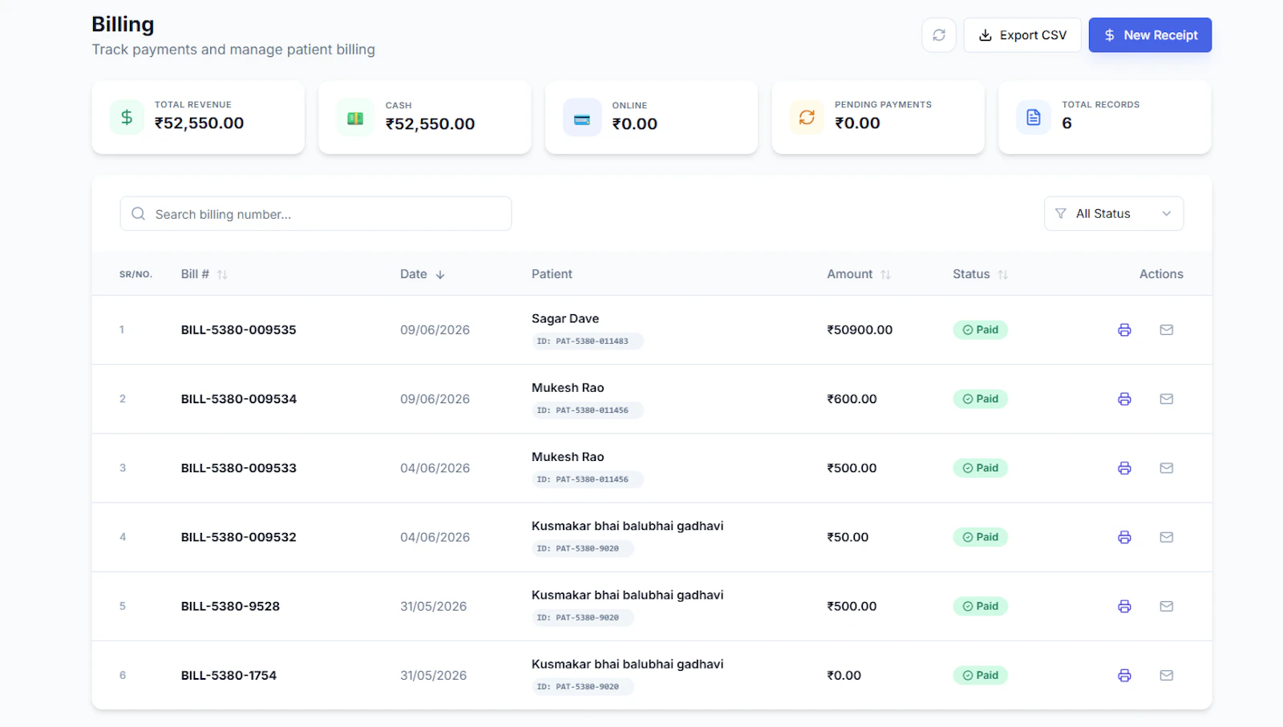Create a New Receipt

coord(1150,35)
